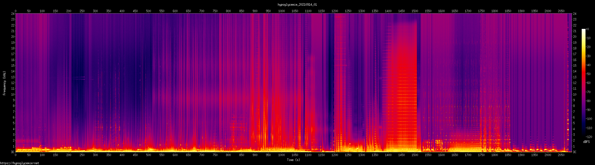Viewport: 595px width, 165px height.
Task: Open the https://hypoglycemie.net link
Action: pyautogui.click(x=20, y=163)
